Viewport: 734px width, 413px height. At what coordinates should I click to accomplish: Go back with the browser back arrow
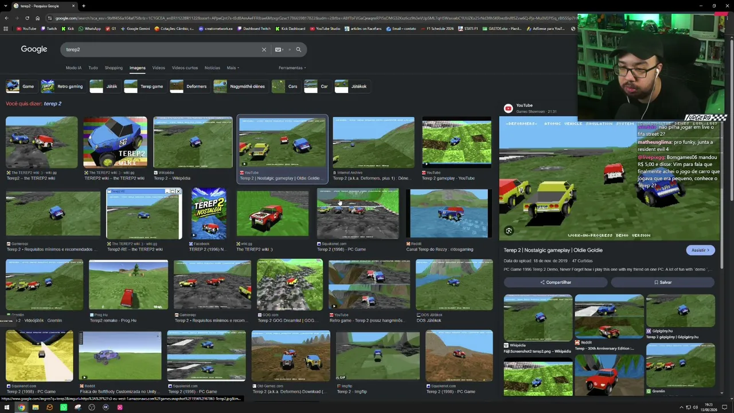click(6, 18)
